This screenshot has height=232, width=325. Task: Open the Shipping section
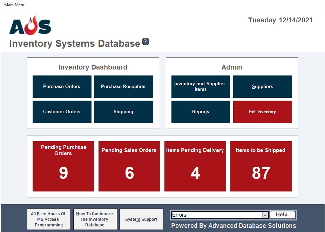123,112
